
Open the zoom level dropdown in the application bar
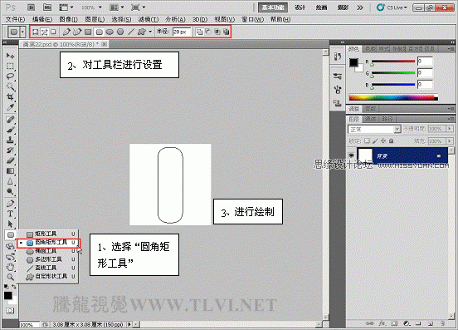[x=100, y=7]
